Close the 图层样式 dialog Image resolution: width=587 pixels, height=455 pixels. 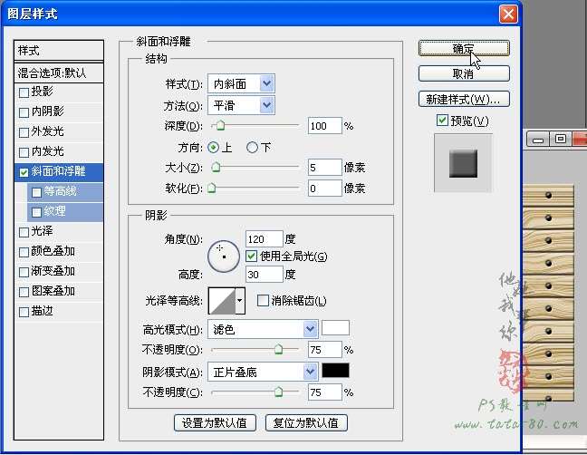508,15
